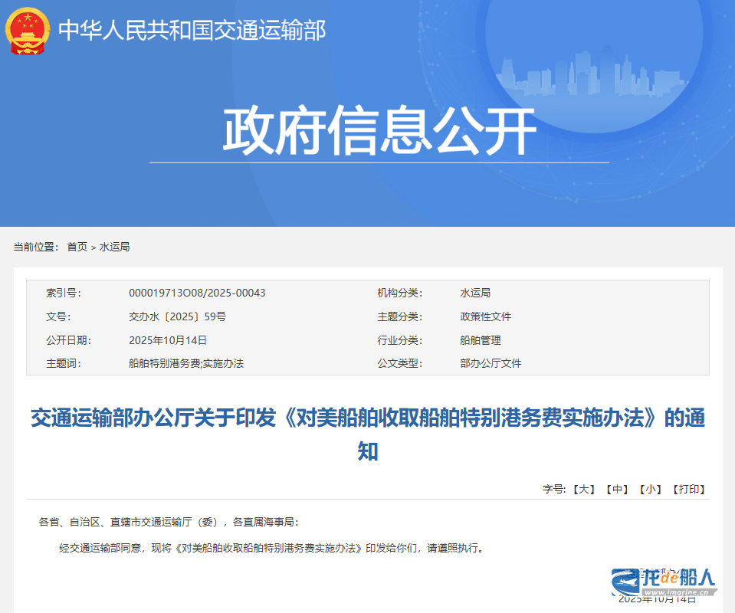Open 水运局 in the breadcrumb trail
Image resolution: width=735 pixels, height=613 pixels.
(x=114, y=247)
